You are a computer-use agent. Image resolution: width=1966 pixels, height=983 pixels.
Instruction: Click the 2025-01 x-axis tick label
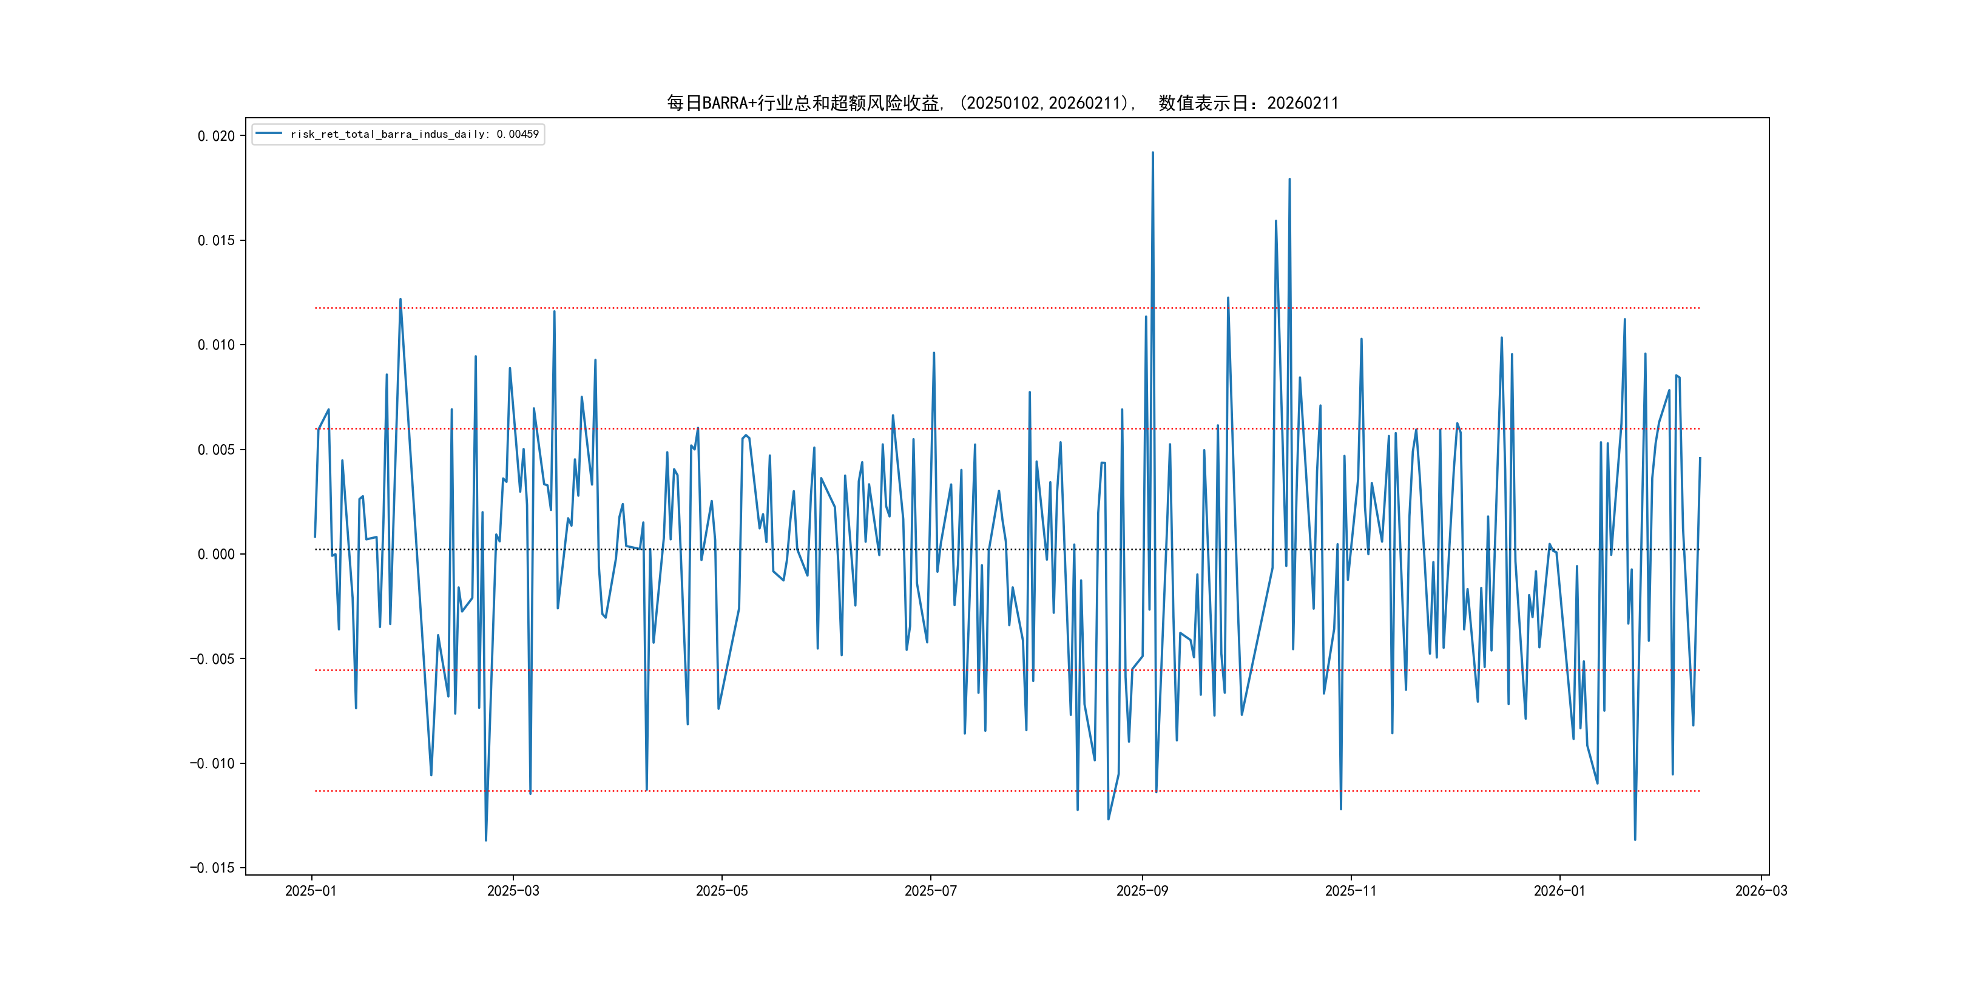click(x=311, y=891)
